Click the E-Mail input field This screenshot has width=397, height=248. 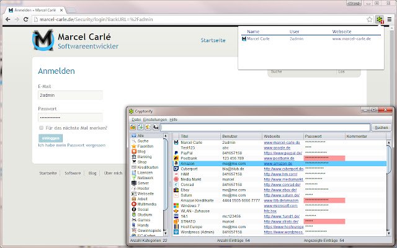[70, 95]
